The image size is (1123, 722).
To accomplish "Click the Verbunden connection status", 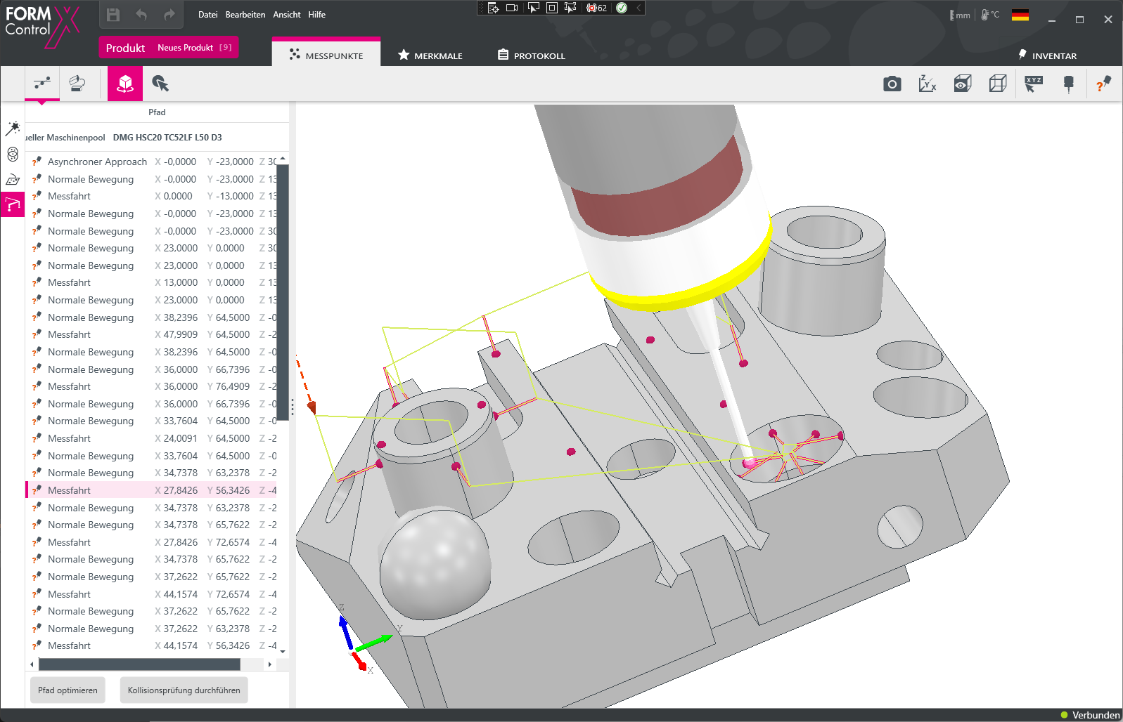I will 1090,715.
